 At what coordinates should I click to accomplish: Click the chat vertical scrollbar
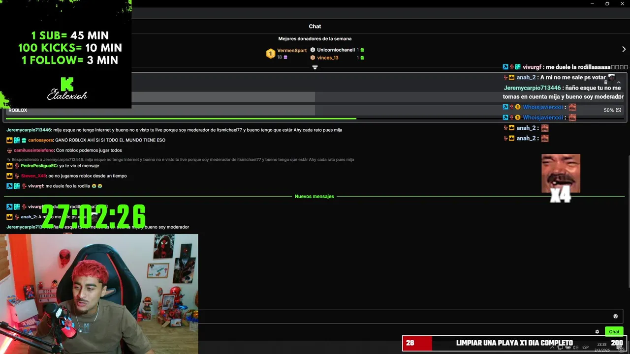point(628,221)
